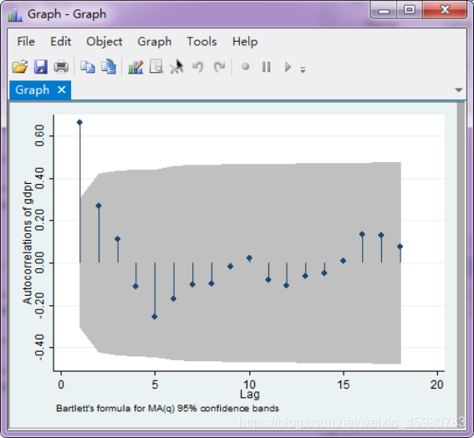Click the Open folder icon
The width and height of the screenshot is (474, 438).
click(x=20, y=67)
